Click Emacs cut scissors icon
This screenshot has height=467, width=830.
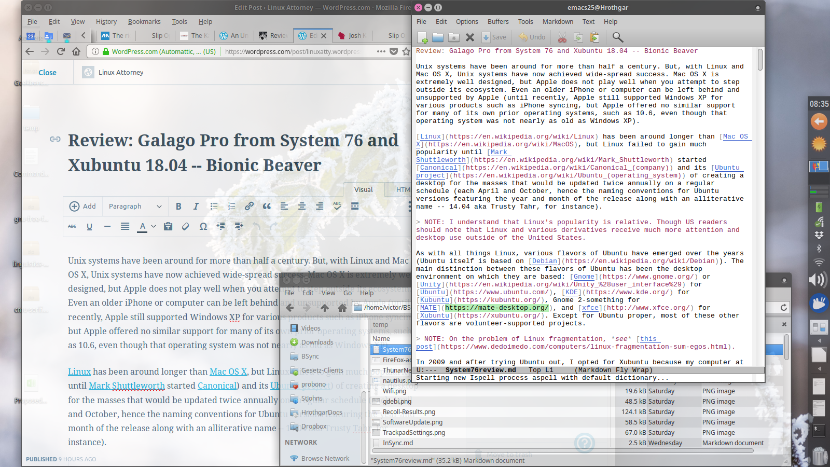(562, 37)
